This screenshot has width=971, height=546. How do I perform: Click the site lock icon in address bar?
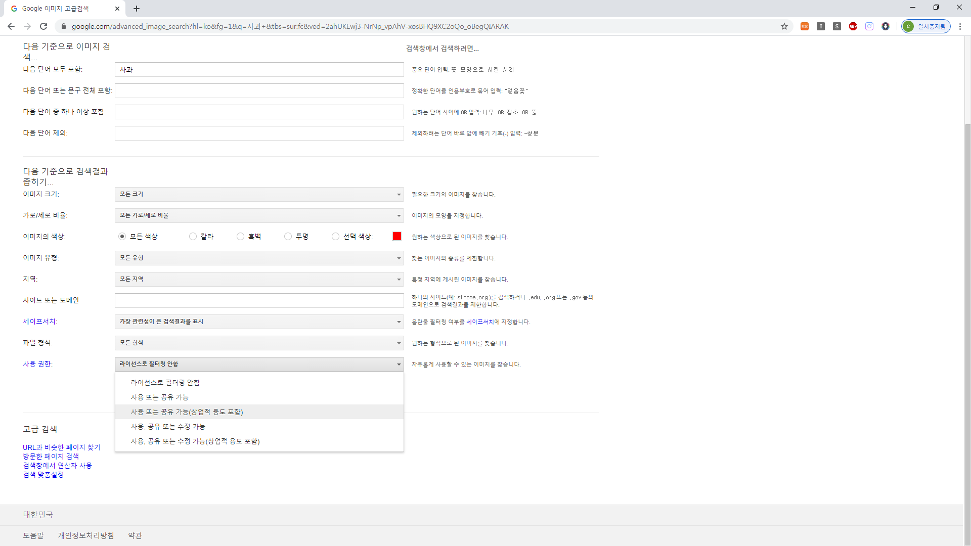pyautogui.click(x=64, y=26)
